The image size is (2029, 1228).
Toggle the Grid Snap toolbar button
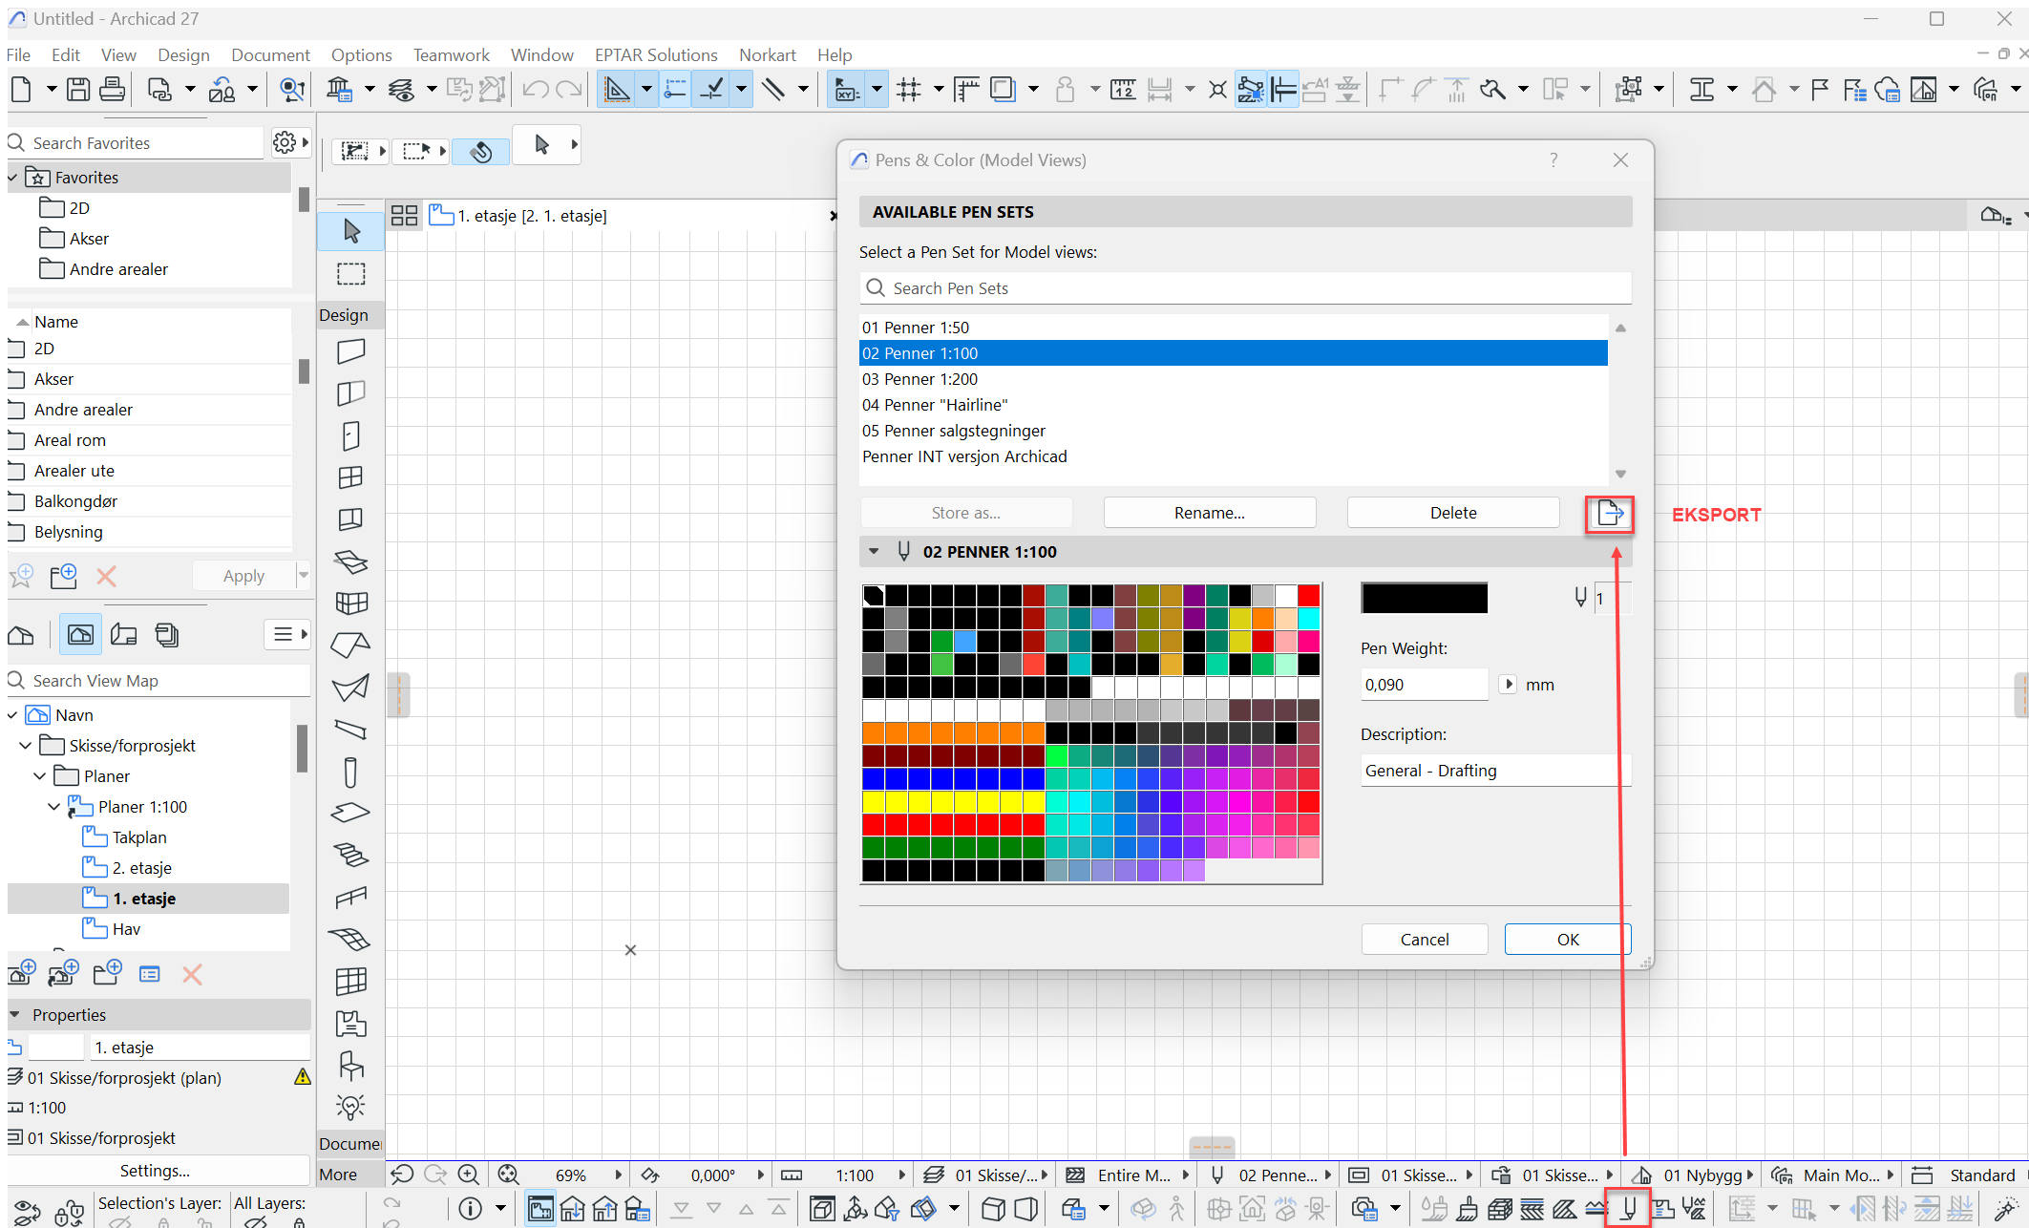click(x=909, y=90)
